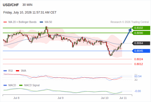Click the red MA 20 Bollinger Bands legend swatch

coord(5,22)
